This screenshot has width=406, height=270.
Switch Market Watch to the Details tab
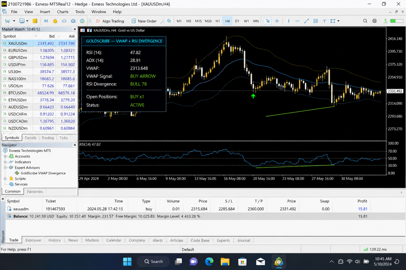coord(31,138)
